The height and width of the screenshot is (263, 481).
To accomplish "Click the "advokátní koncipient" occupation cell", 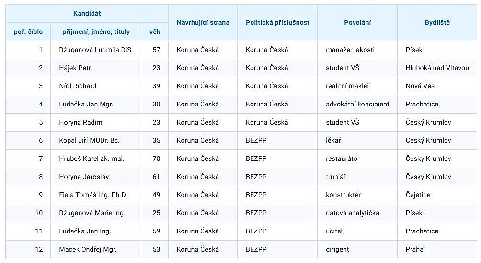I will coord(357,104).
